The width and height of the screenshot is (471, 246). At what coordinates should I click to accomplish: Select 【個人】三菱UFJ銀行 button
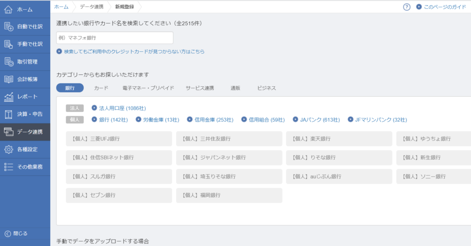(119, 139)
